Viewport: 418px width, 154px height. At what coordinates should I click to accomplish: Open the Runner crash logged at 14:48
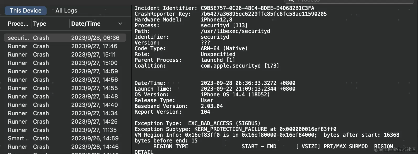(x=65, y=97)
